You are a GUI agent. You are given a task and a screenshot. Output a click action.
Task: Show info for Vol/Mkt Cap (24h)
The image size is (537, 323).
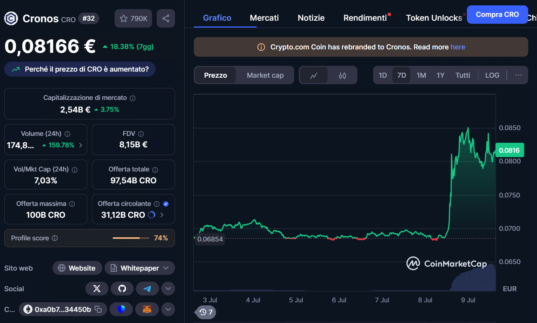coord(75,170)
